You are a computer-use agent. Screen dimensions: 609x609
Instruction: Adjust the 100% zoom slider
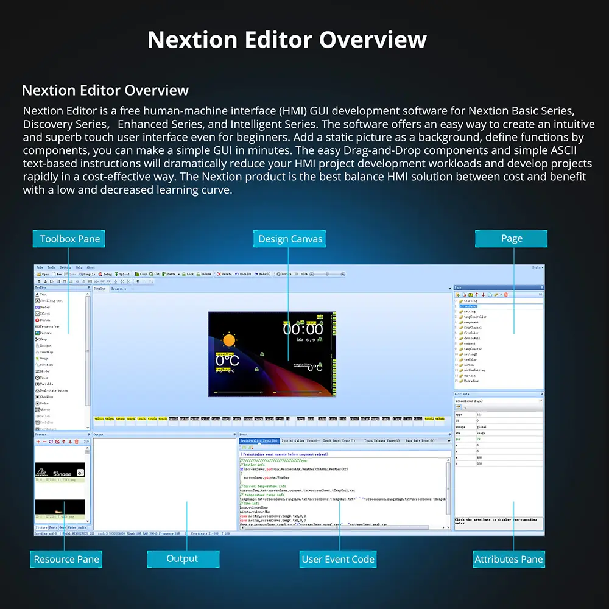click(326, 274)
